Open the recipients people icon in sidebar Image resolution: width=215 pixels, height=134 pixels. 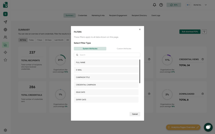pyautogui.click(x=5, y=37)
